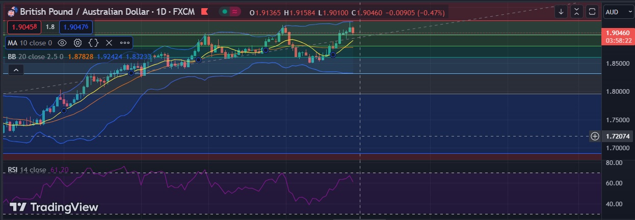Click the high price value H1.91584
This screenshot has height=220, width=635.
(301, 12)
